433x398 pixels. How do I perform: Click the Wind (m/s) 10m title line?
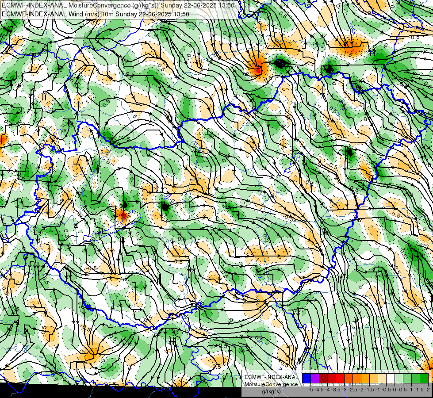pos(96,14)
